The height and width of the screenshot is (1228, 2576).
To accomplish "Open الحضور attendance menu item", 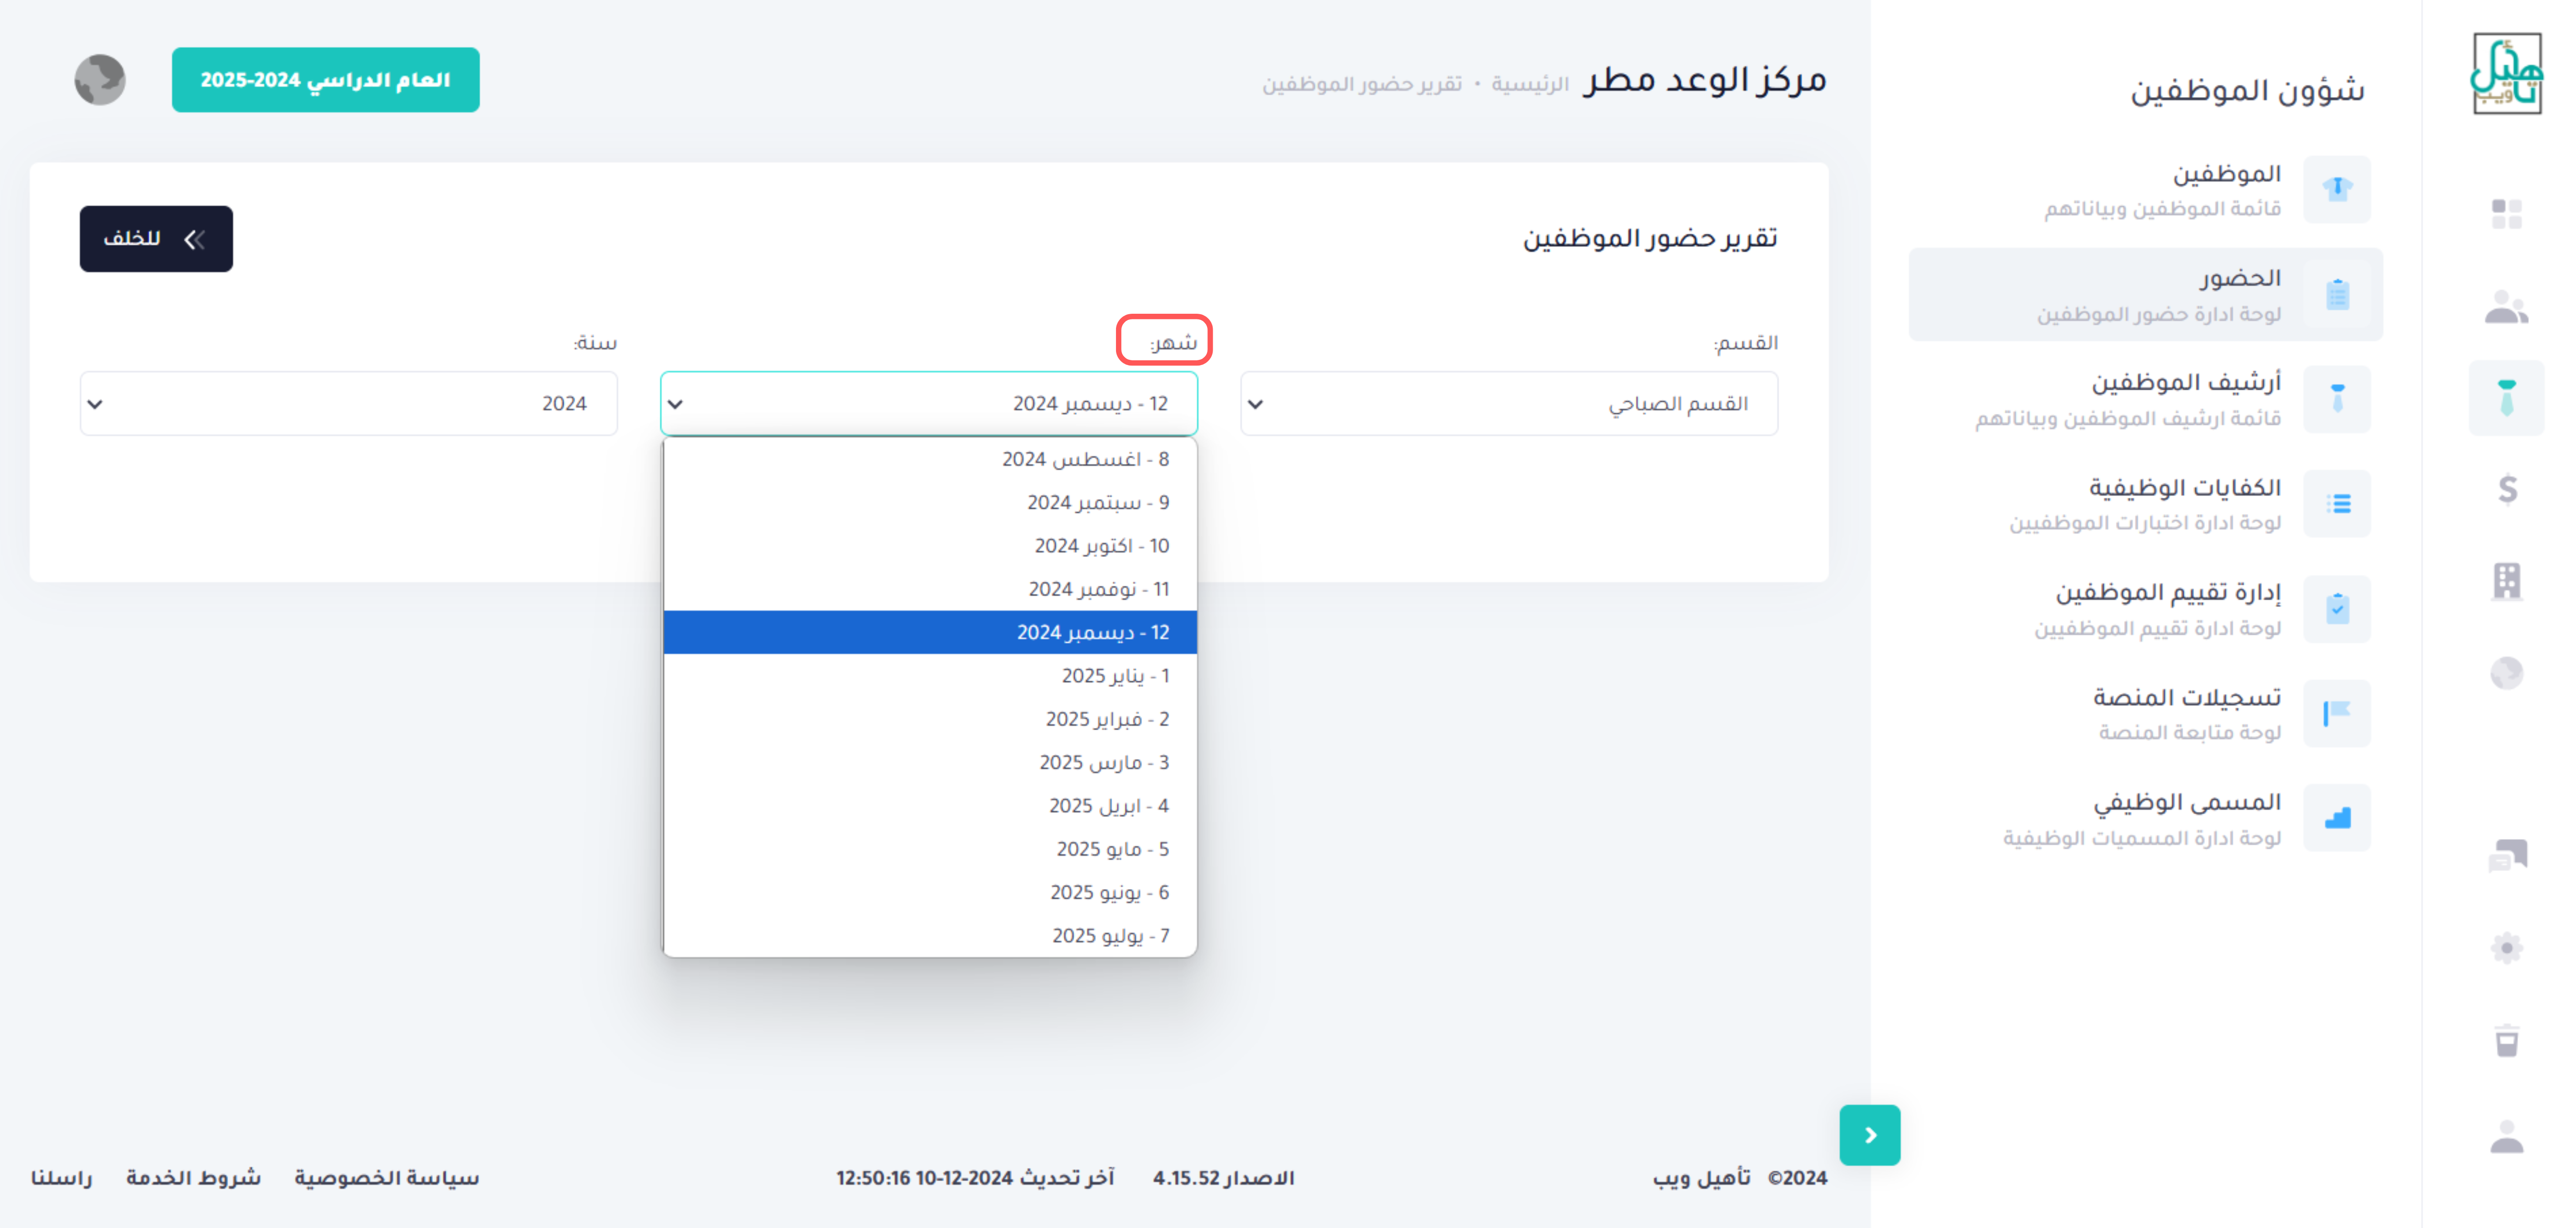I will tap(2145, 294).
